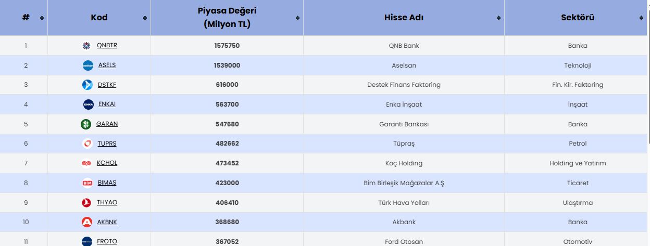Open the ASELS stock link
This screenshot has height=246, width=650.
pos(107,65)
